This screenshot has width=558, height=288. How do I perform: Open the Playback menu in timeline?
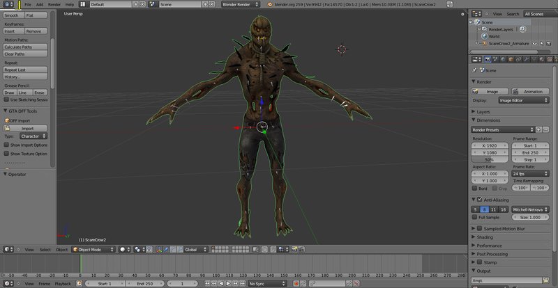[63, 284]
